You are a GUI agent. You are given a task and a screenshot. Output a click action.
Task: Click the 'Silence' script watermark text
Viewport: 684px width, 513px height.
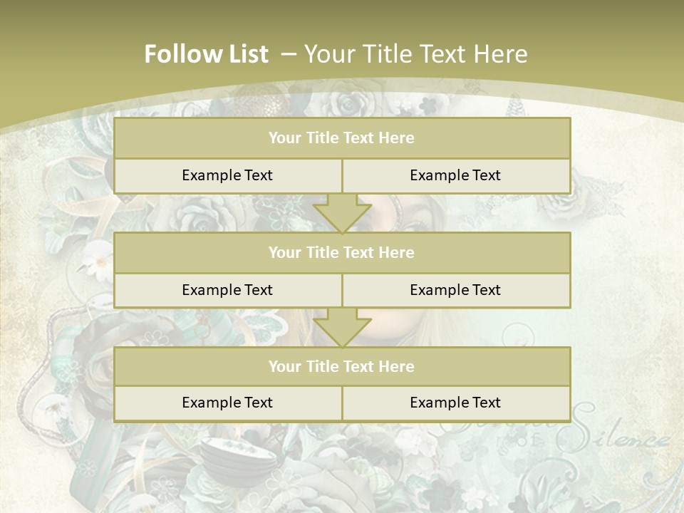coord(613,432)
